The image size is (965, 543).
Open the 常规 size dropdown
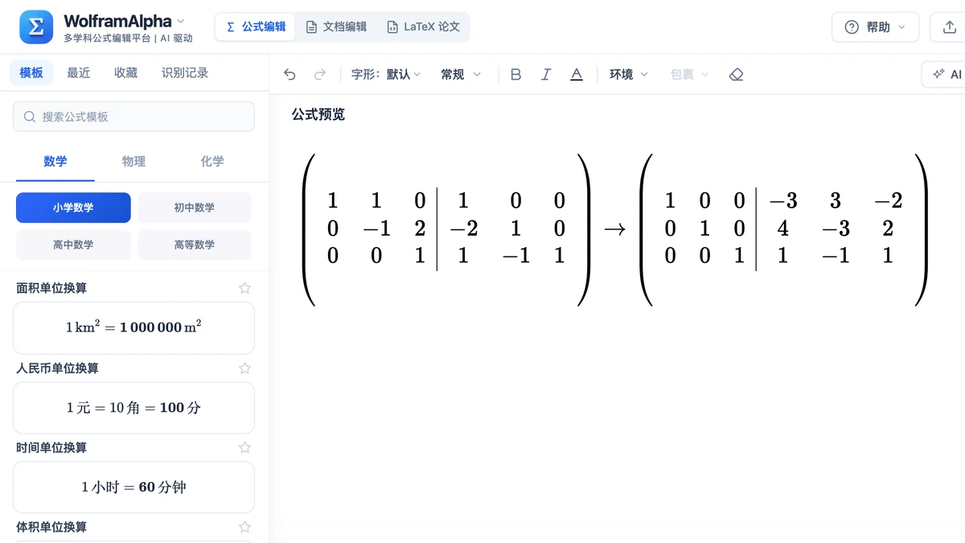[461, 75]
